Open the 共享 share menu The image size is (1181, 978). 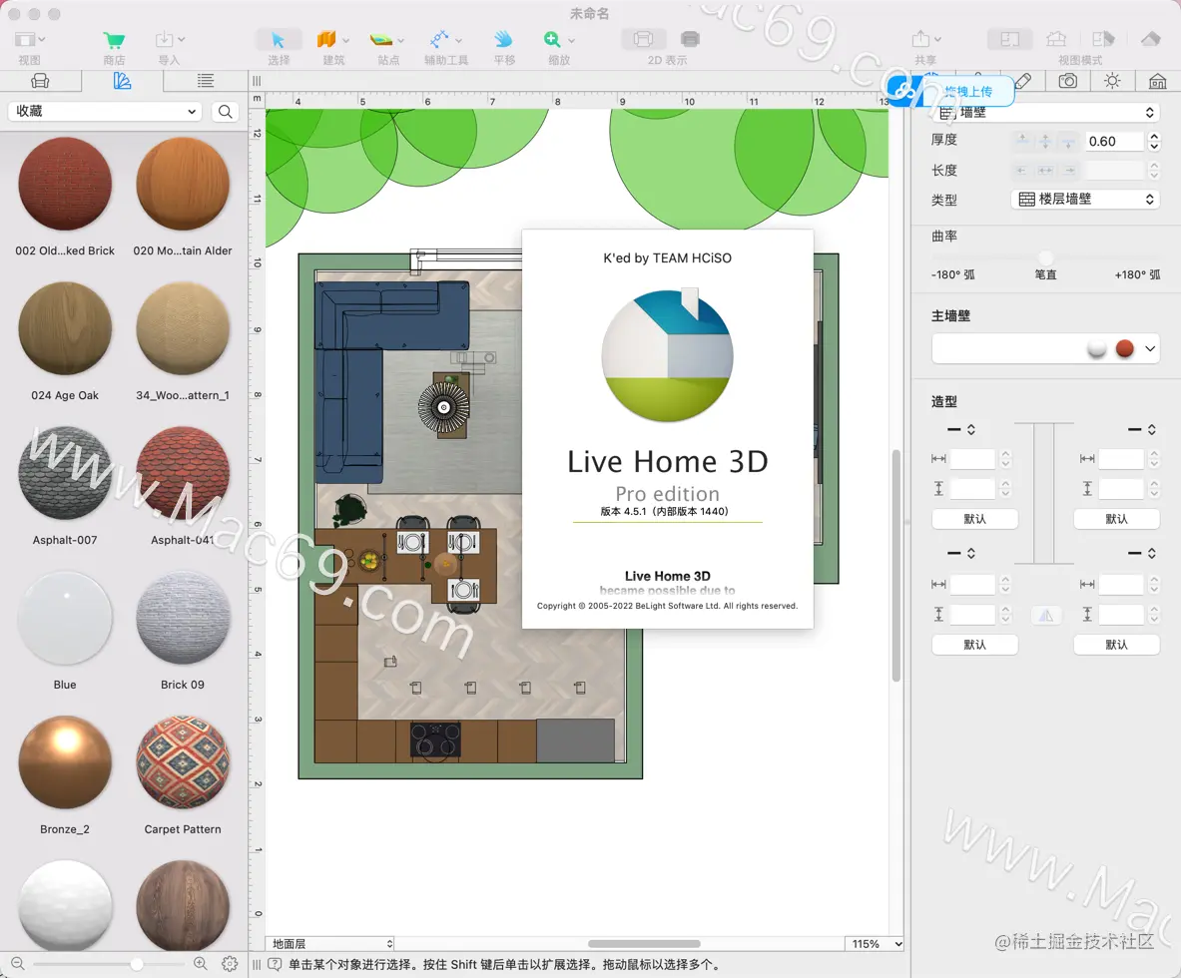[x=920, y=39]
